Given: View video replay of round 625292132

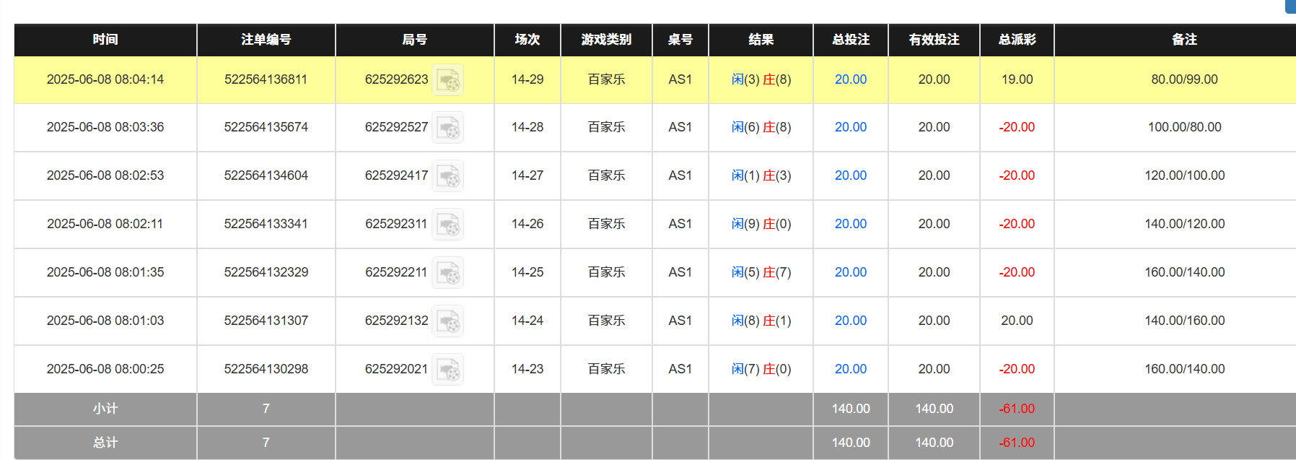Looking at the screenshot, I should [448, 321].
